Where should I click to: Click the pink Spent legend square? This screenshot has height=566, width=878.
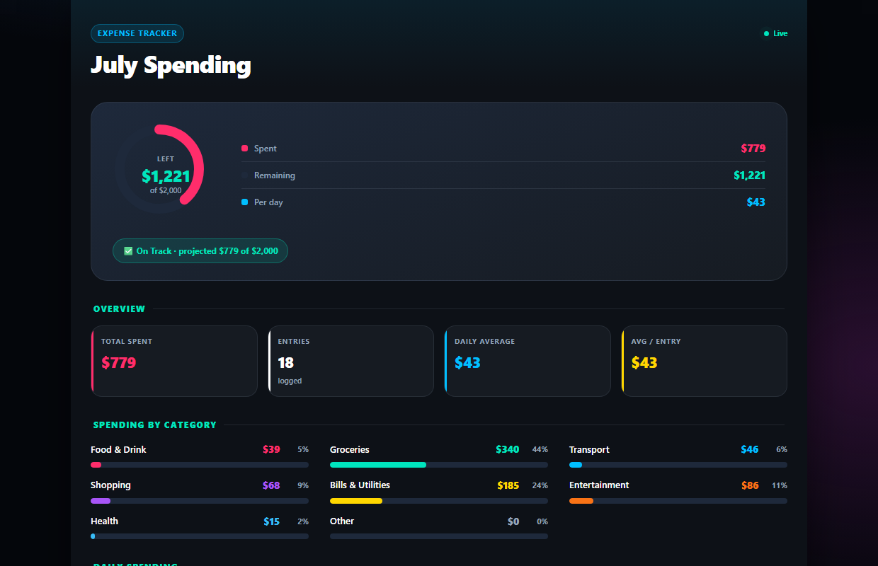[244, 149]
